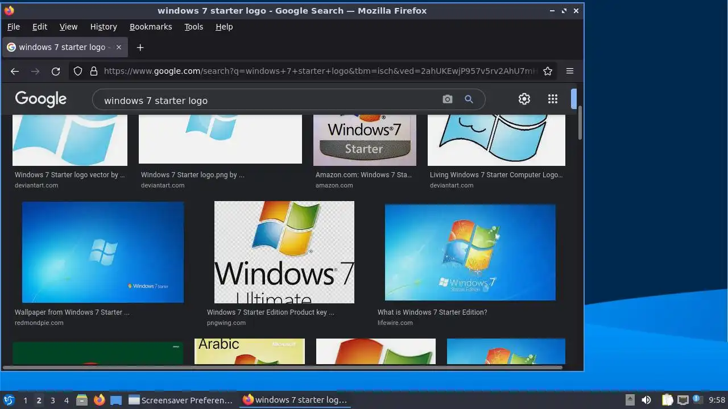This screenshot has width=728, height=409.
Task: Switch to Screensaver Preferences window
Action: pos(181,400)
